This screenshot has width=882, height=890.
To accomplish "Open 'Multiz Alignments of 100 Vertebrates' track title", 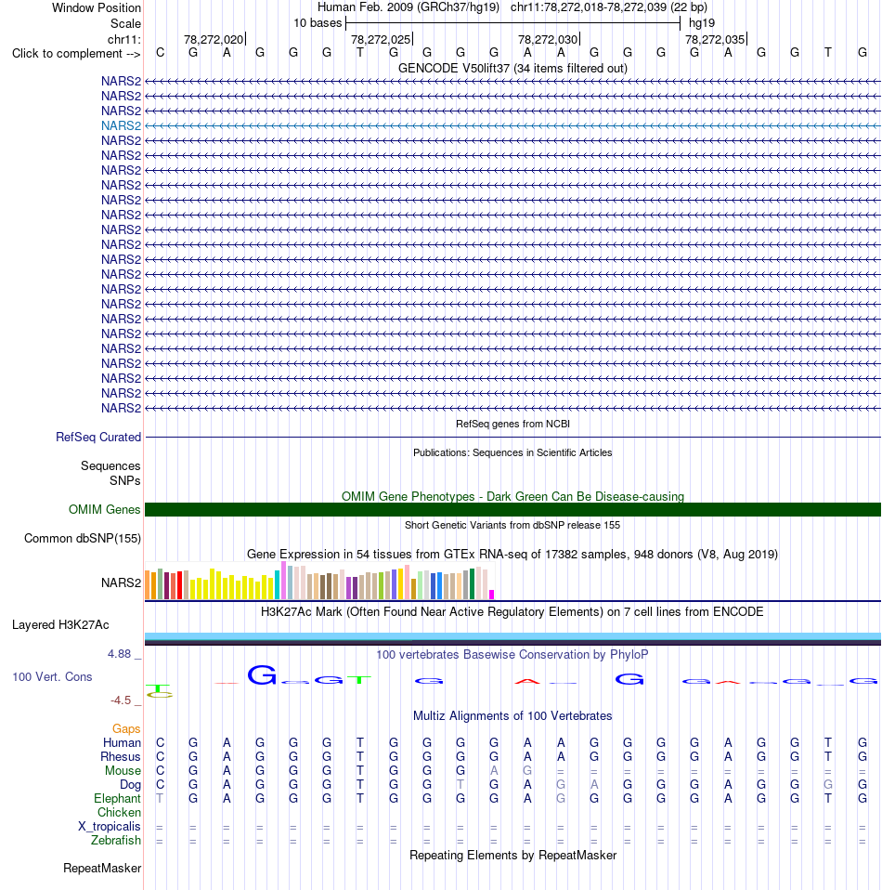I will pyautogui.click(x=512, y=715).
